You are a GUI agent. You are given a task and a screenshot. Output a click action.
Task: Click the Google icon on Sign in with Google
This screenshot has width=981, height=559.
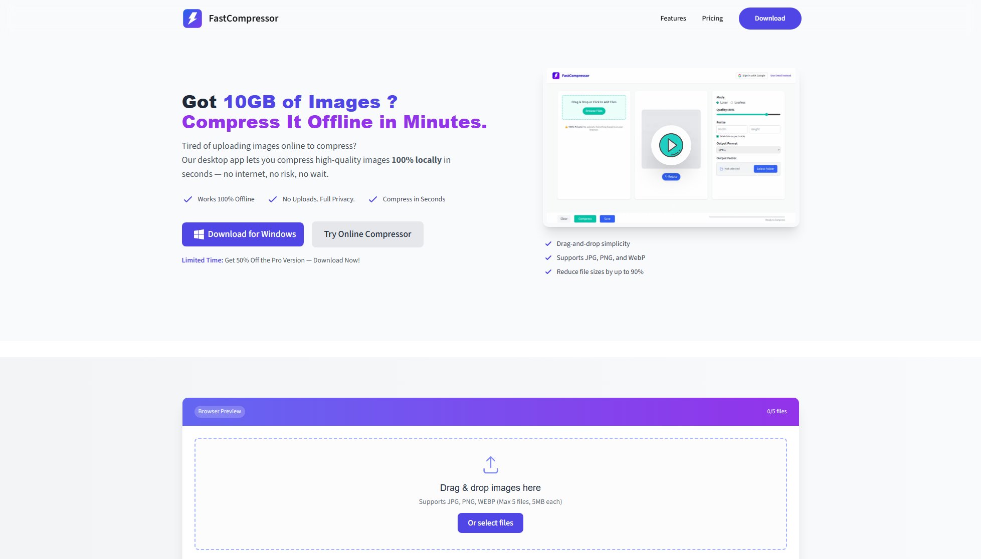[739, 76]
